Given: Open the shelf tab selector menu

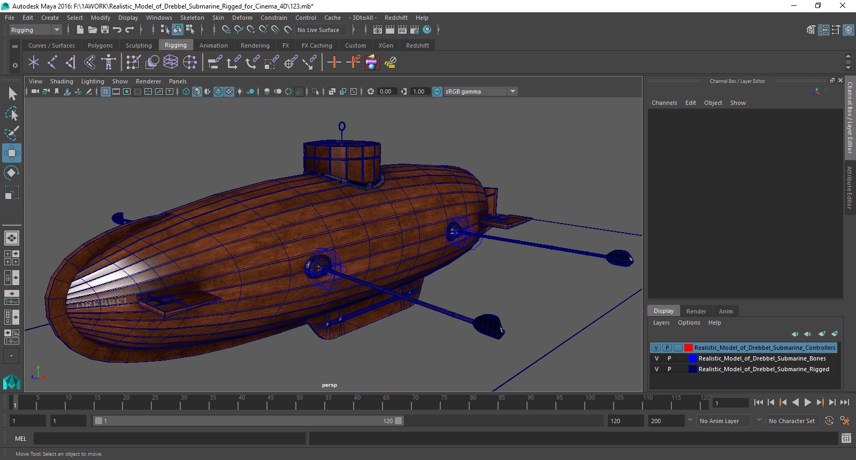Looking at the screenshot, I should coord(15,46).
